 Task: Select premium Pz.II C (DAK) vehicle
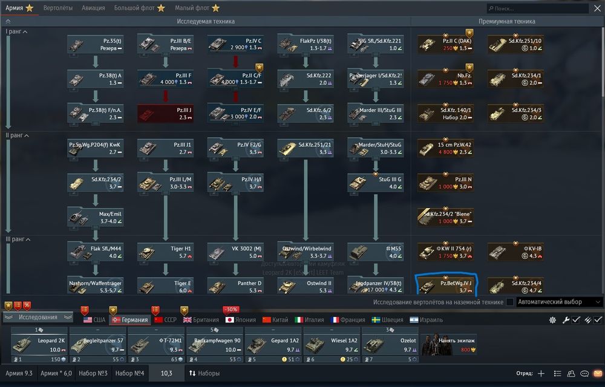click(445, 44)
